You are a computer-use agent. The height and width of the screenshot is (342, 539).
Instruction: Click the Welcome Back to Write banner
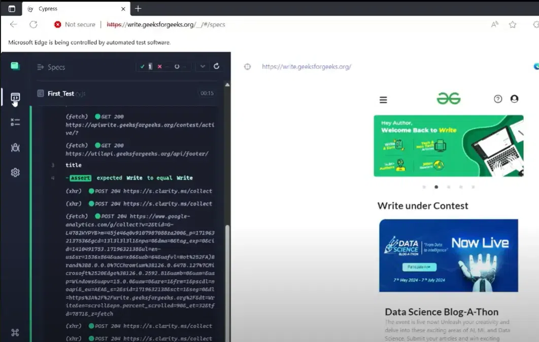pyautogui.click(x=449, y=146)
